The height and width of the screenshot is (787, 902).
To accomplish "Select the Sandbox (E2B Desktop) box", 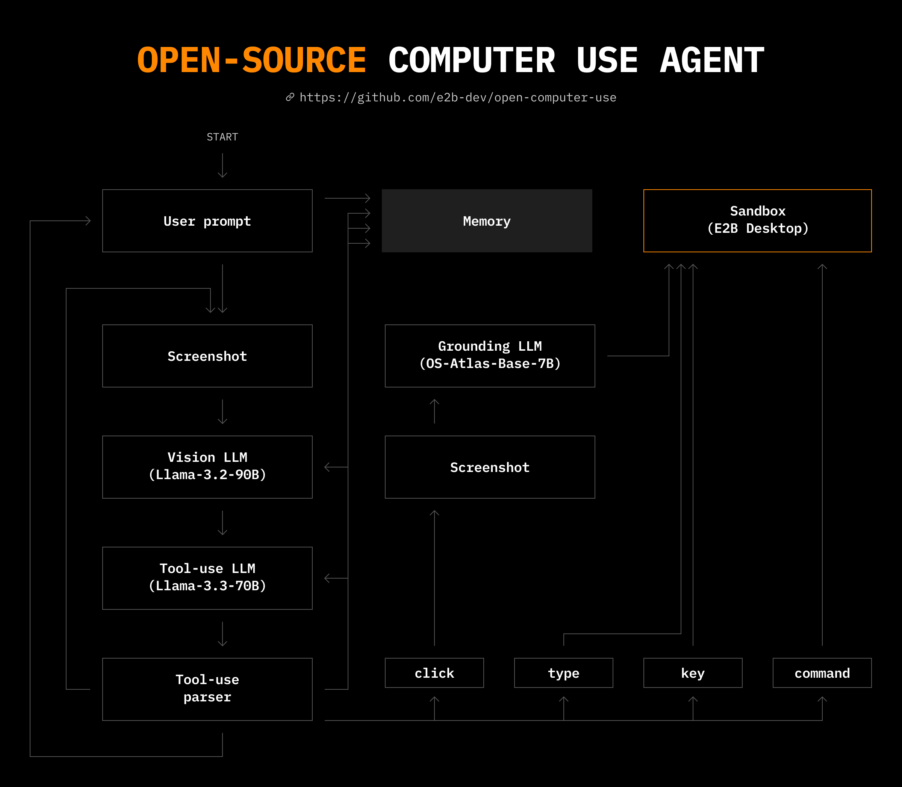I will pos(757,220).
